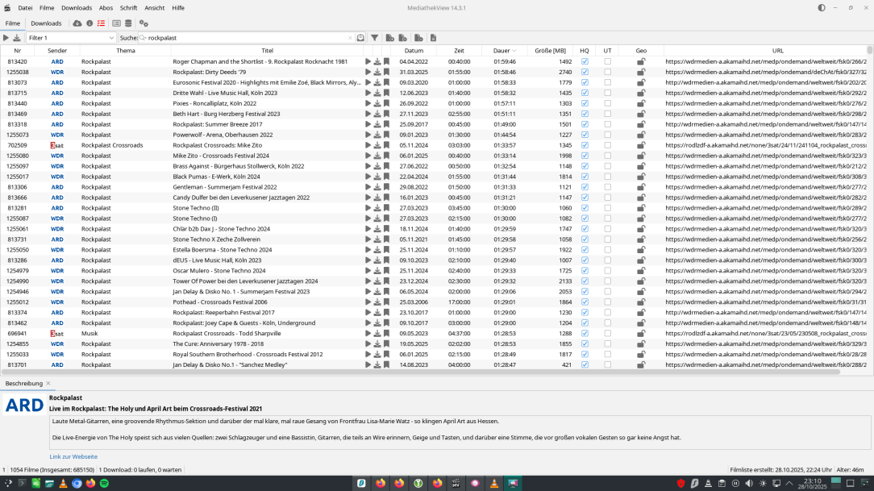Open the Datei menu
This screenshot has width=874, height=491.
coord(25,8)
